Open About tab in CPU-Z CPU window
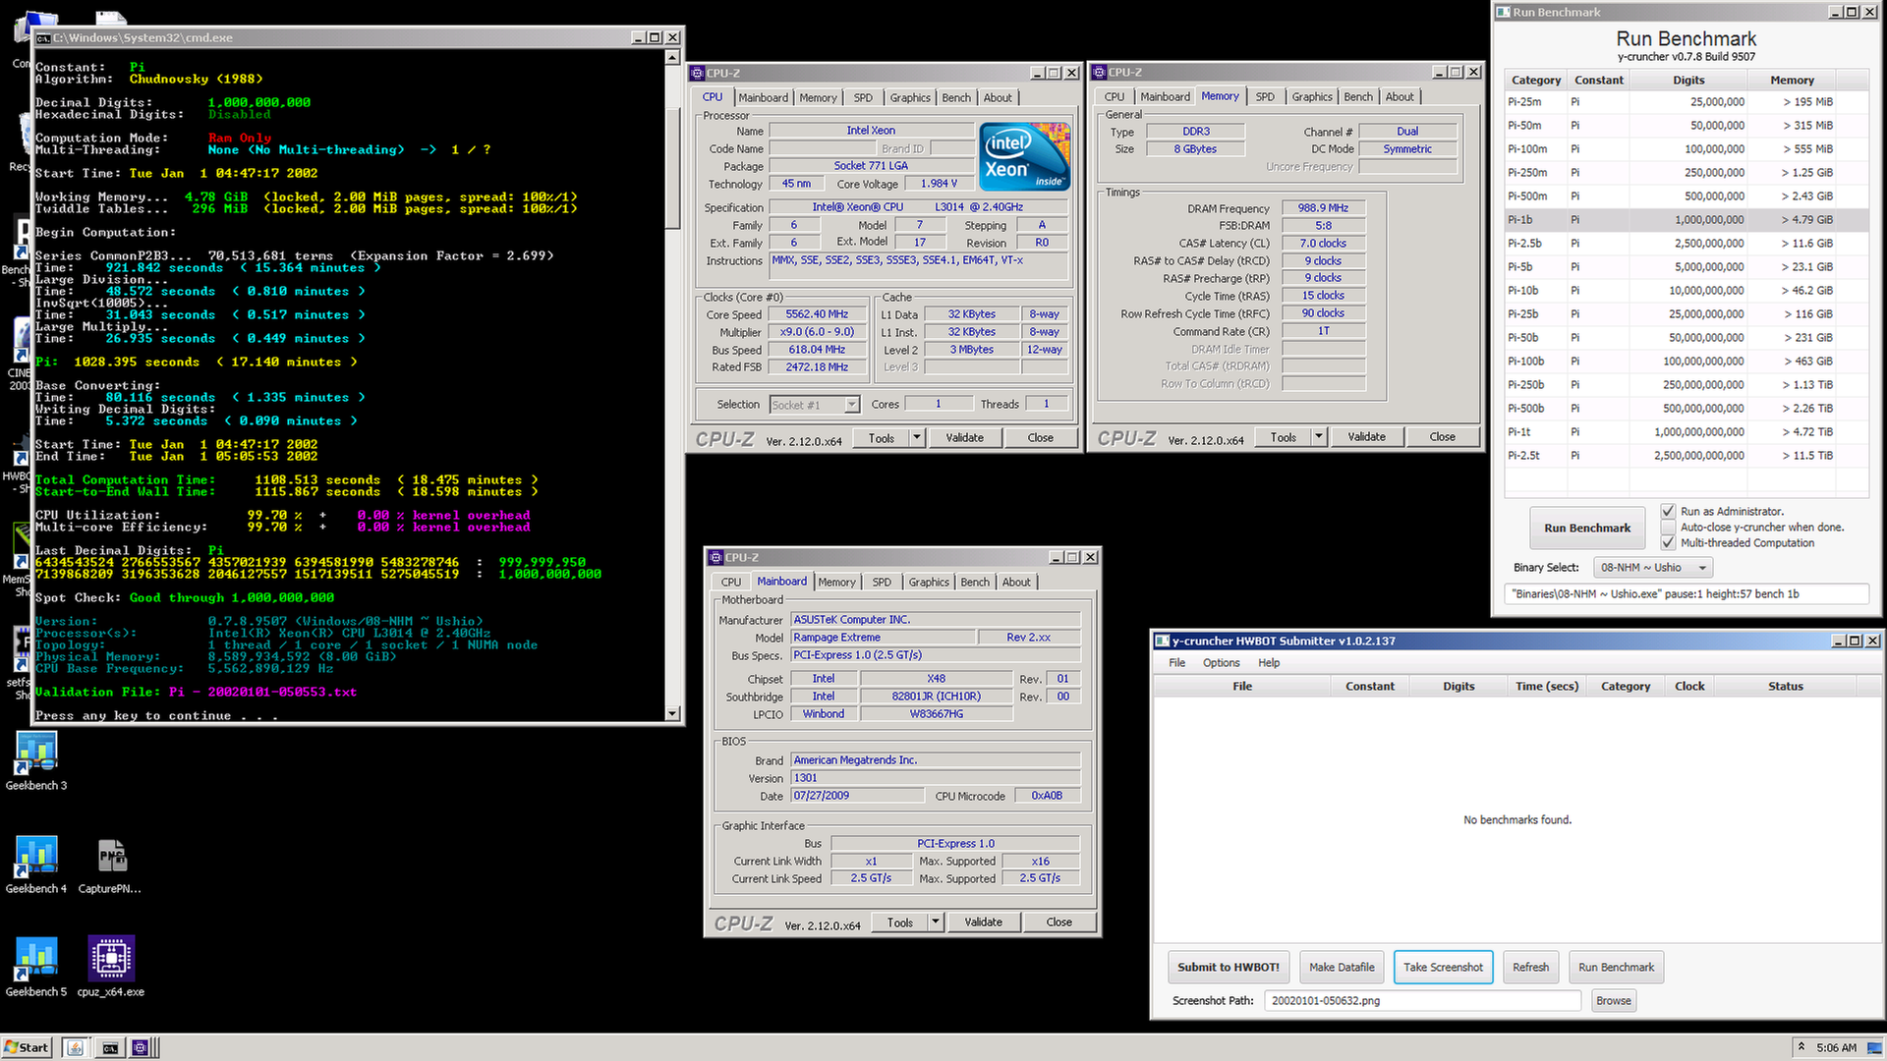Image resolution: width=1887 pixels, height=1061 pixels. 998,97
